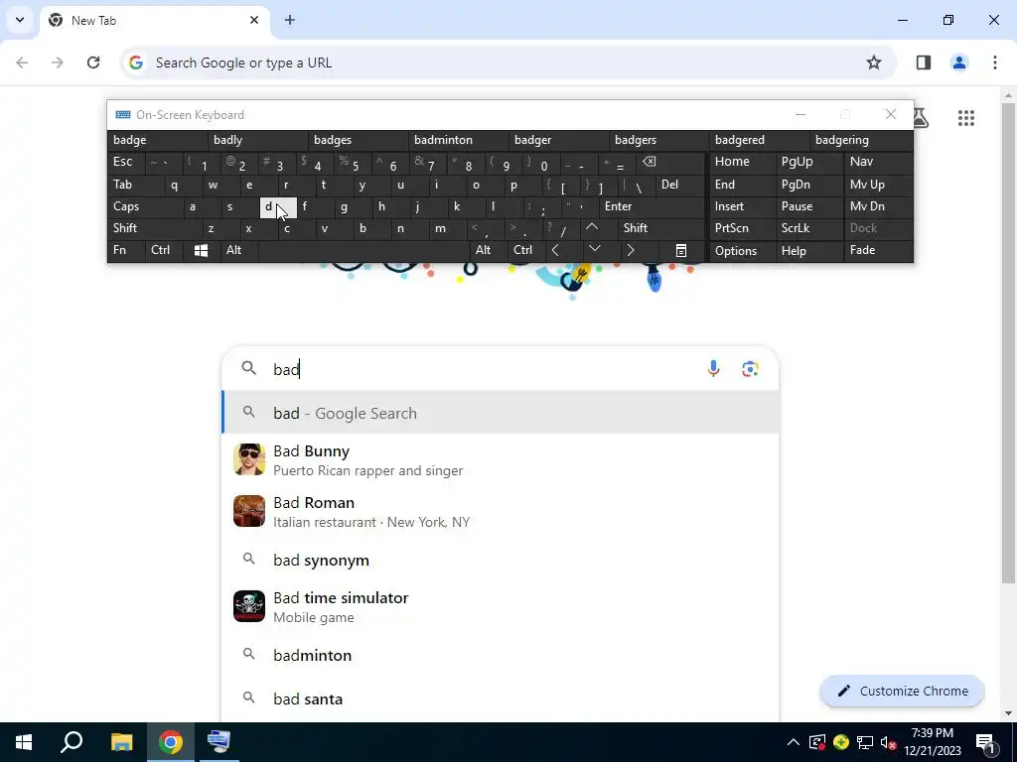The height and width of the screenshot is (762, 1017).
Task: Click the Fade key
Action: 879,250
